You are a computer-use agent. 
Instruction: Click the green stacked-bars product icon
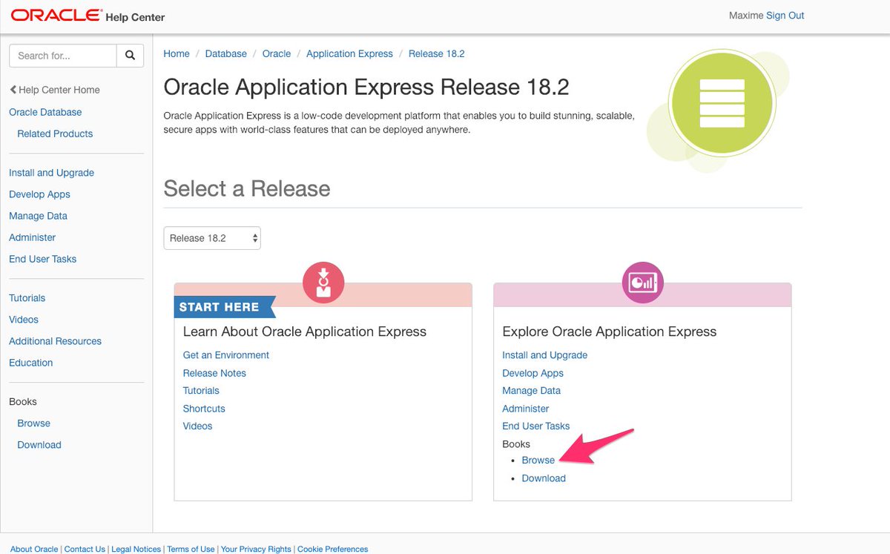pos(722,102)
